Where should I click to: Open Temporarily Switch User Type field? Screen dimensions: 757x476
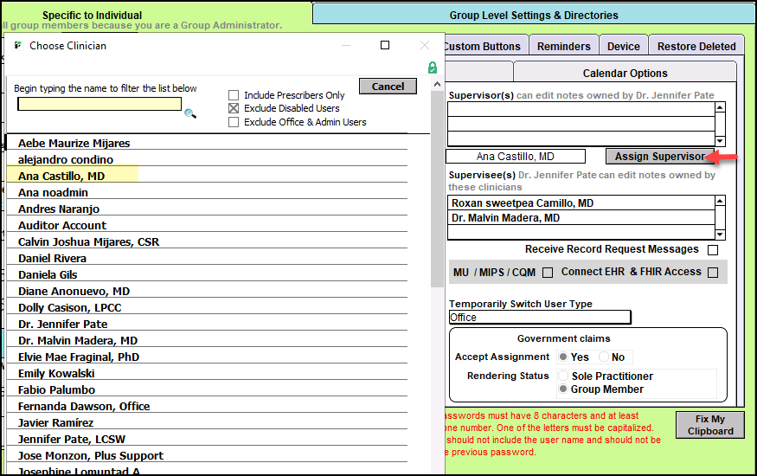(x=539, y=318)
